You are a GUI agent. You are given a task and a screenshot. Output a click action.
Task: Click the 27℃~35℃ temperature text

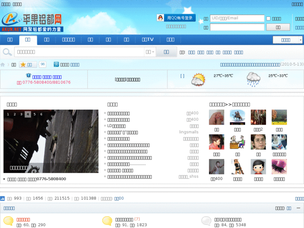click(223, 76)
